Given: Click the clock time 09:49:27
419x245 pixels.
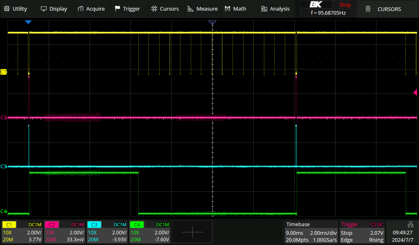Looking at the screenshot, I should pos(403,233).
